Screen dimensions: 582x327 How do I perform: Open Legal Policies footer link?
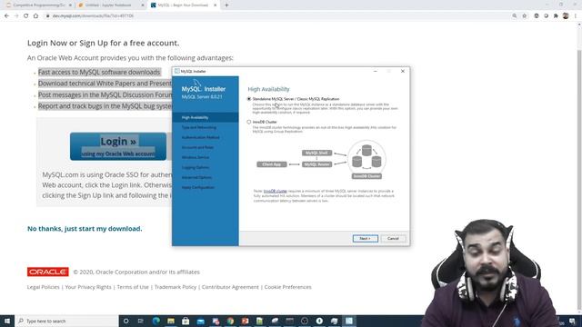[43, 287]
